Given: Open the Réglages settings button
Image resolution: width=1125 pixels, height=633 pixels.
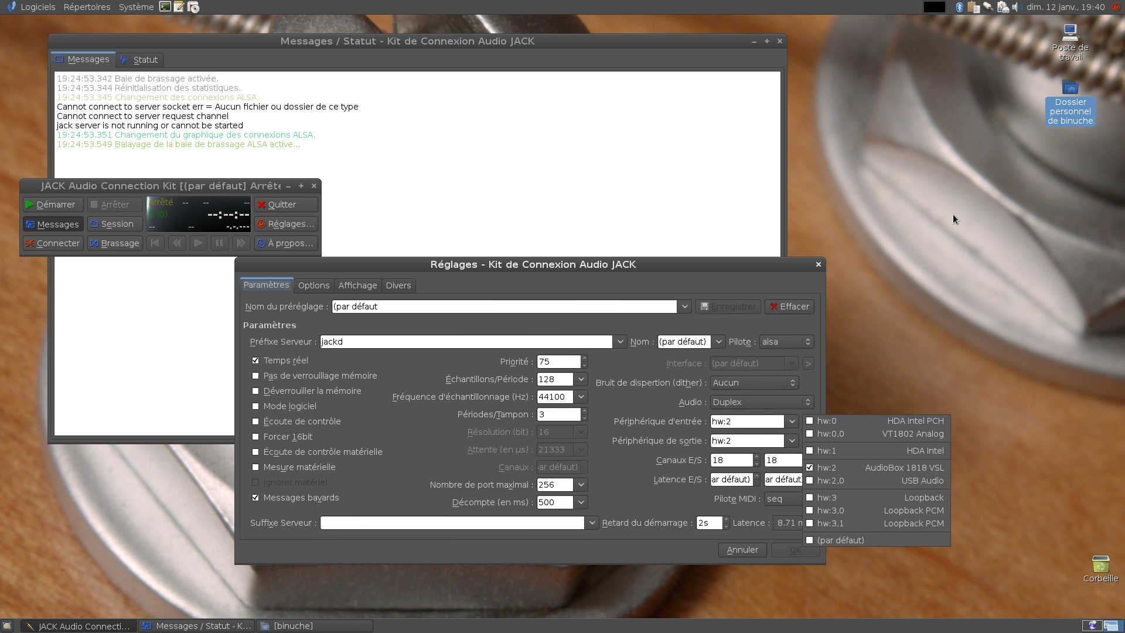Looking at the screenshot, I should pos(286,224).
